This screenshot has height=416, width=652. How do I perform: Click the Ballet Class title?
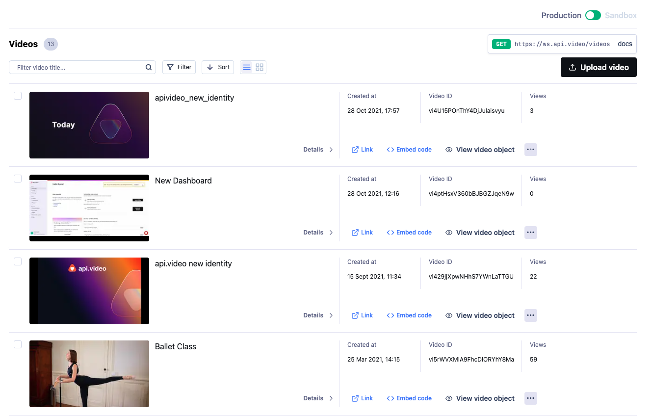coord(176,346)
